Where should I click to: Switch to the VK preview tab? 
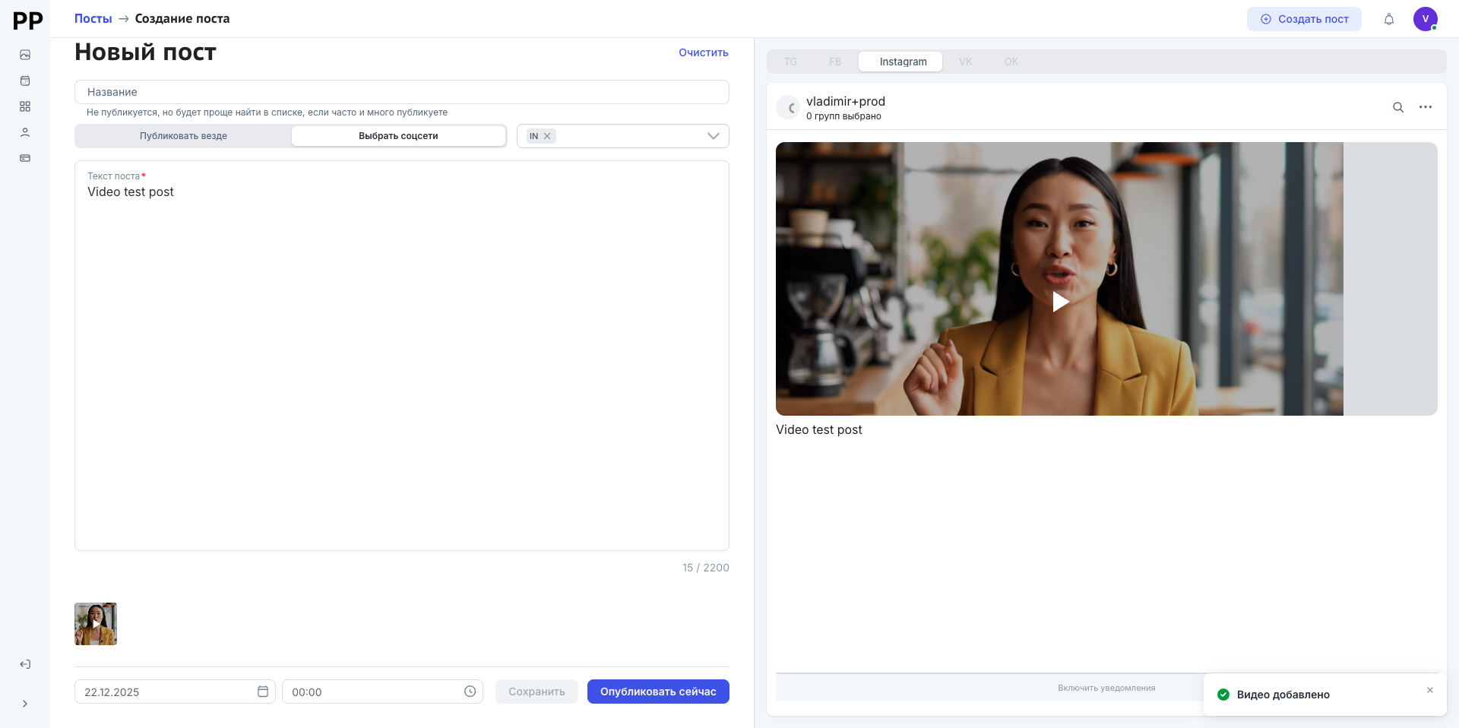(x=965, y=62)
